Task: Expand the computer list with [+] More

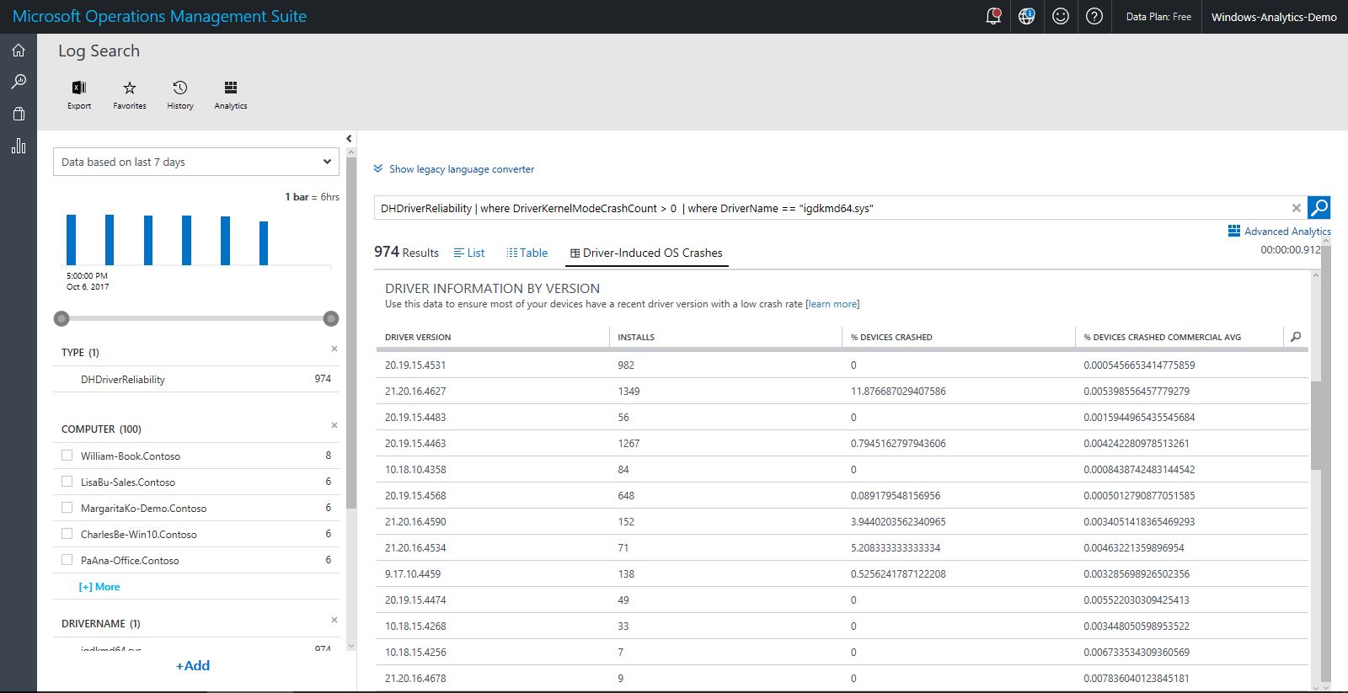Action: (99, 587)
